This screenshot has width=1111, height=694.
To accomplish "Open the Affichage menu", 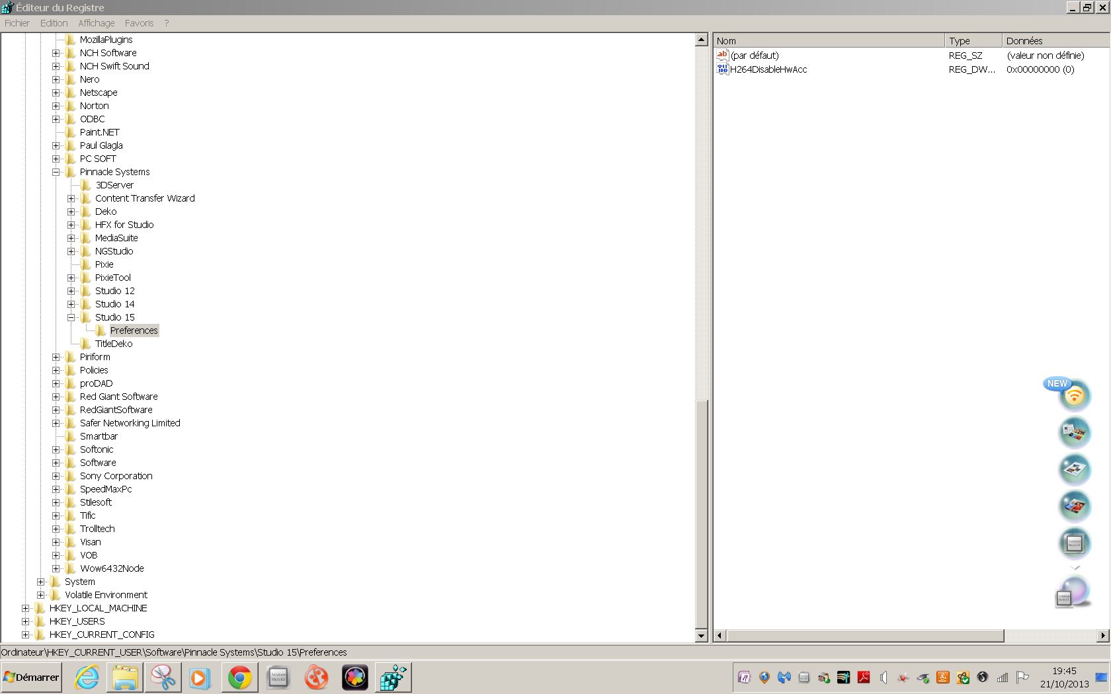I will pyautogui.click(x=97, y=23).
